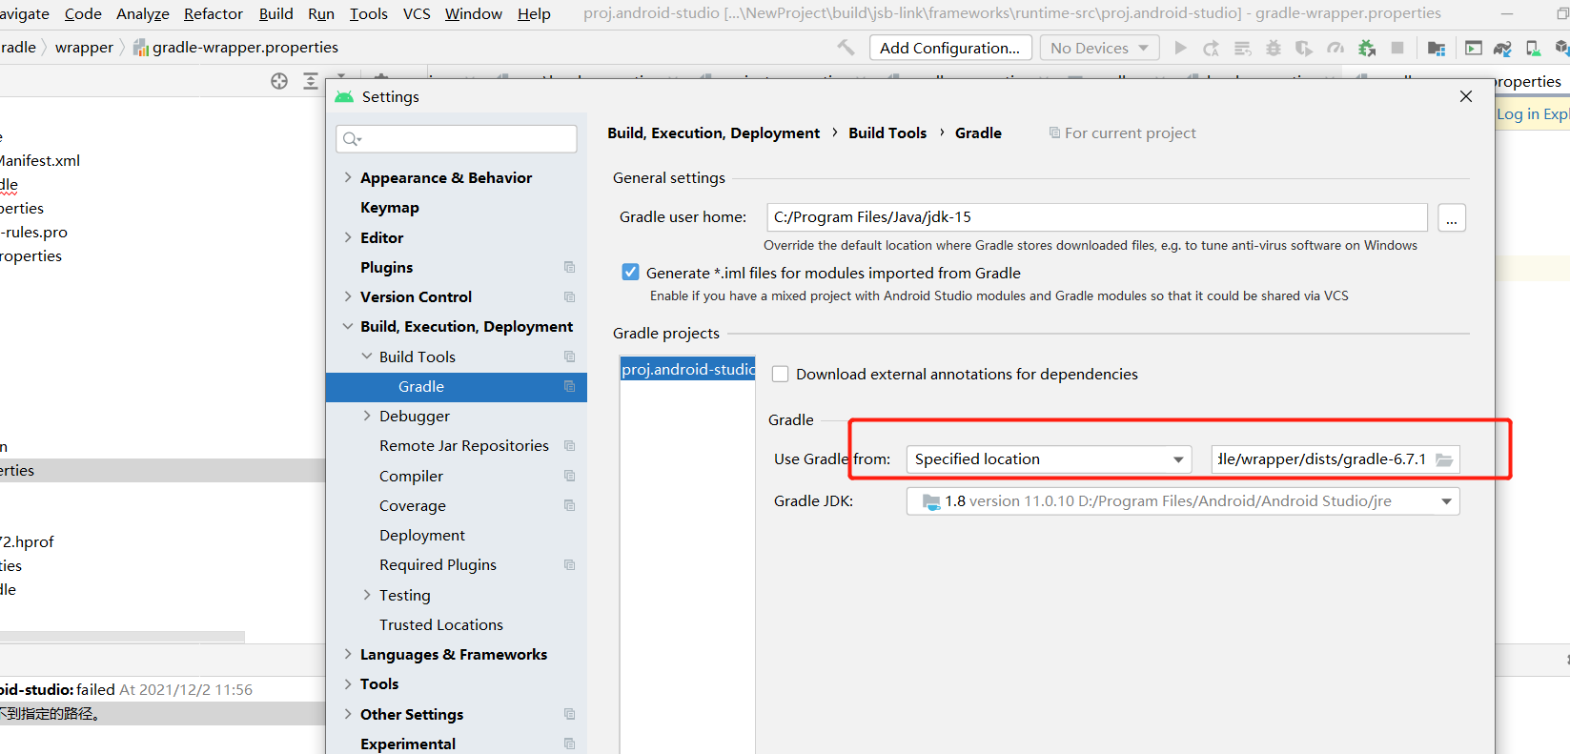Click folder browse icon in Gradle location field
The image size is (1570, 754).
click(x=1444, y=459)
